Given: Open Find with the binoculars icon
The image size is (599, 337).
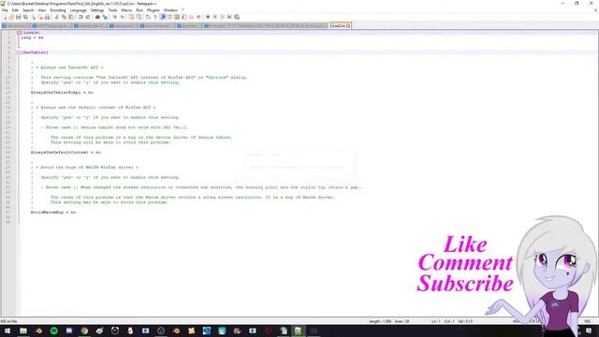Looking at the screenshot, I should click(97, 17).
